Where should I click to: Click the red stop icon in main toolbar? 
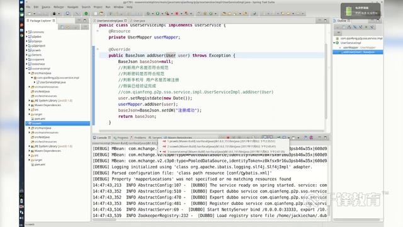click(177, 14)
